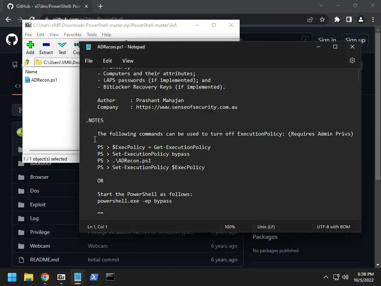Open Chrome profile avatar icon
The height and width of the screenshot is (286, 381).
(x=361, y=19)
